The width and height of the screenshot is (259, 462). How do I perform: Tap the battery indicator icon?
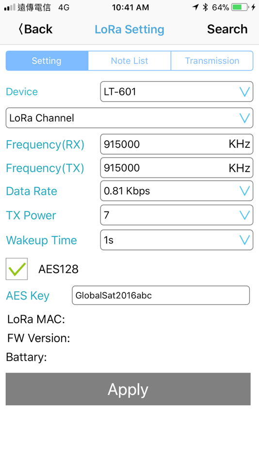(240, 7)
